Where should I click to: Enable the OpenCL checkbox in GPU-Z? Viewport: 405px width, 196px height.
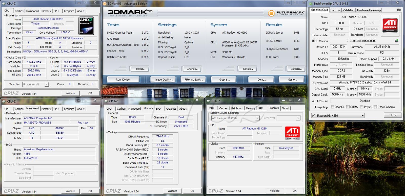(332, 107)
